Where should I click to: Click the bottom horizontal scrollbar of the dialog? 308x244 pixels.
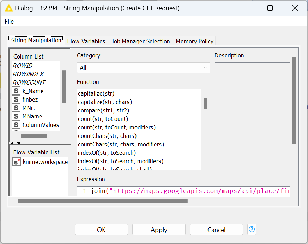(103, 201)
